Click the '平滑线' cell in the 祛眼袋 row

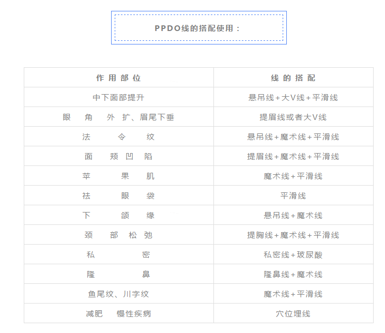coord(293,196)
